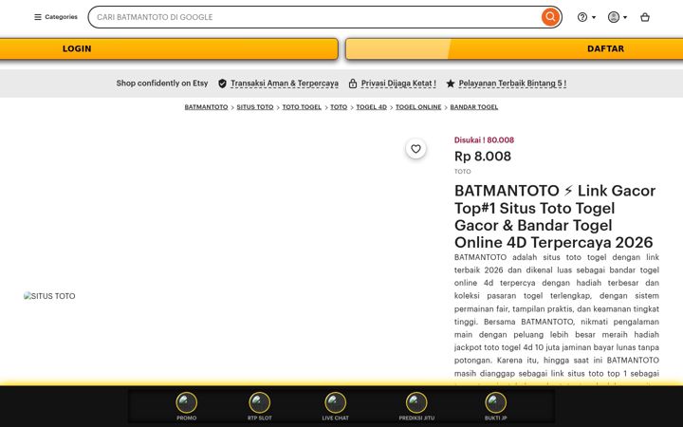Click the orange search magnifier button
Screen dimensions: 683x427
click(550, 17)
